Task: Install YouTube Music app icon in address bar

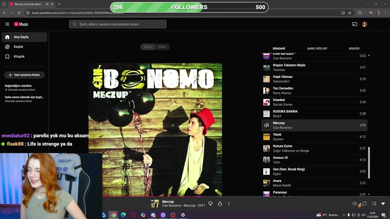Action: [343, 13]
